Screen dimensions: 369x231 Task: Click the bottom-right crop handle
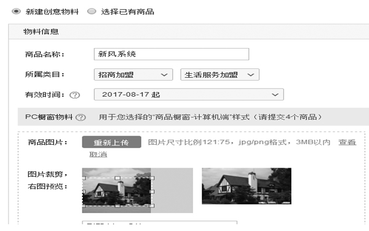click(x=152, y=206)
